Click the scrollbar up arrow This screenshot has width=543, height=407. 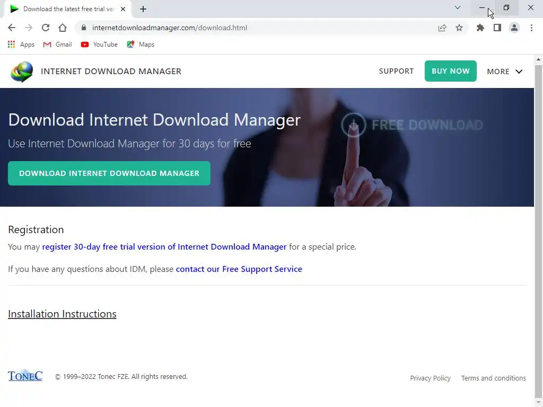point(539,59)
